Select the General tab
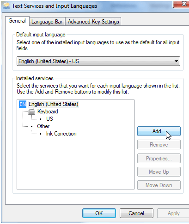189x224 pixels. [x=17, y=21]
